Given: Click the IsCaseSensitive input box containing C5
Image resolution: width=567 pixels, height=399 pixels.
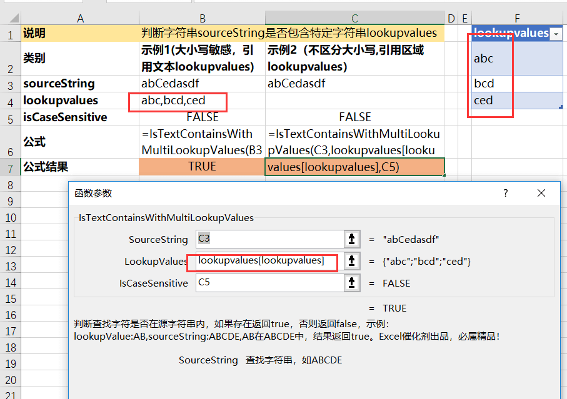Looking at the screenshot, I should tap(270, 283).
